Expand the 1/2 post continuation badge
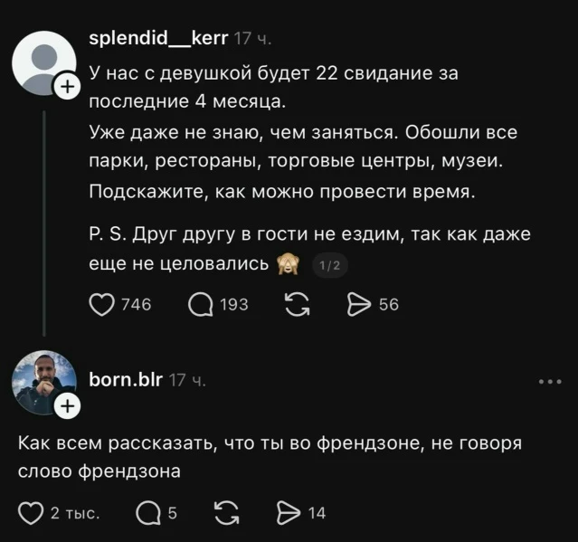This screenshot has height=542, width=578. [x=330, y=265]
